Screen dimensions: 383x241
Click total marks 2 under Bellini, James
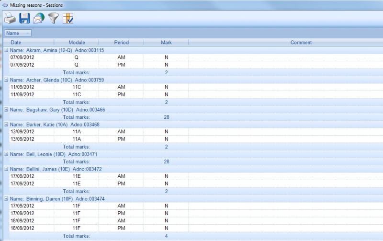(166, 191)
